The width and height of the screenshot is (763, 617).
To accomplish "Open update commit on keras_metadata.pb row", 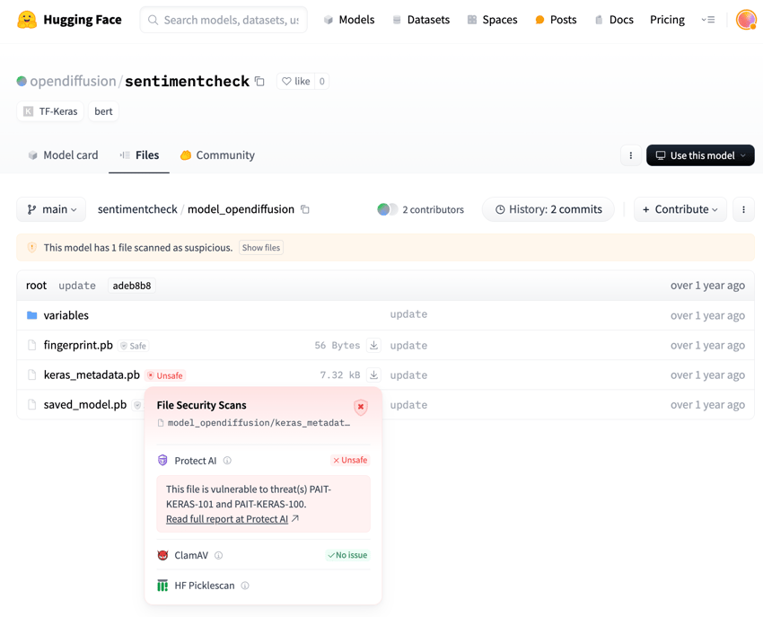I will pyautogui.click(x=408, y=375).
